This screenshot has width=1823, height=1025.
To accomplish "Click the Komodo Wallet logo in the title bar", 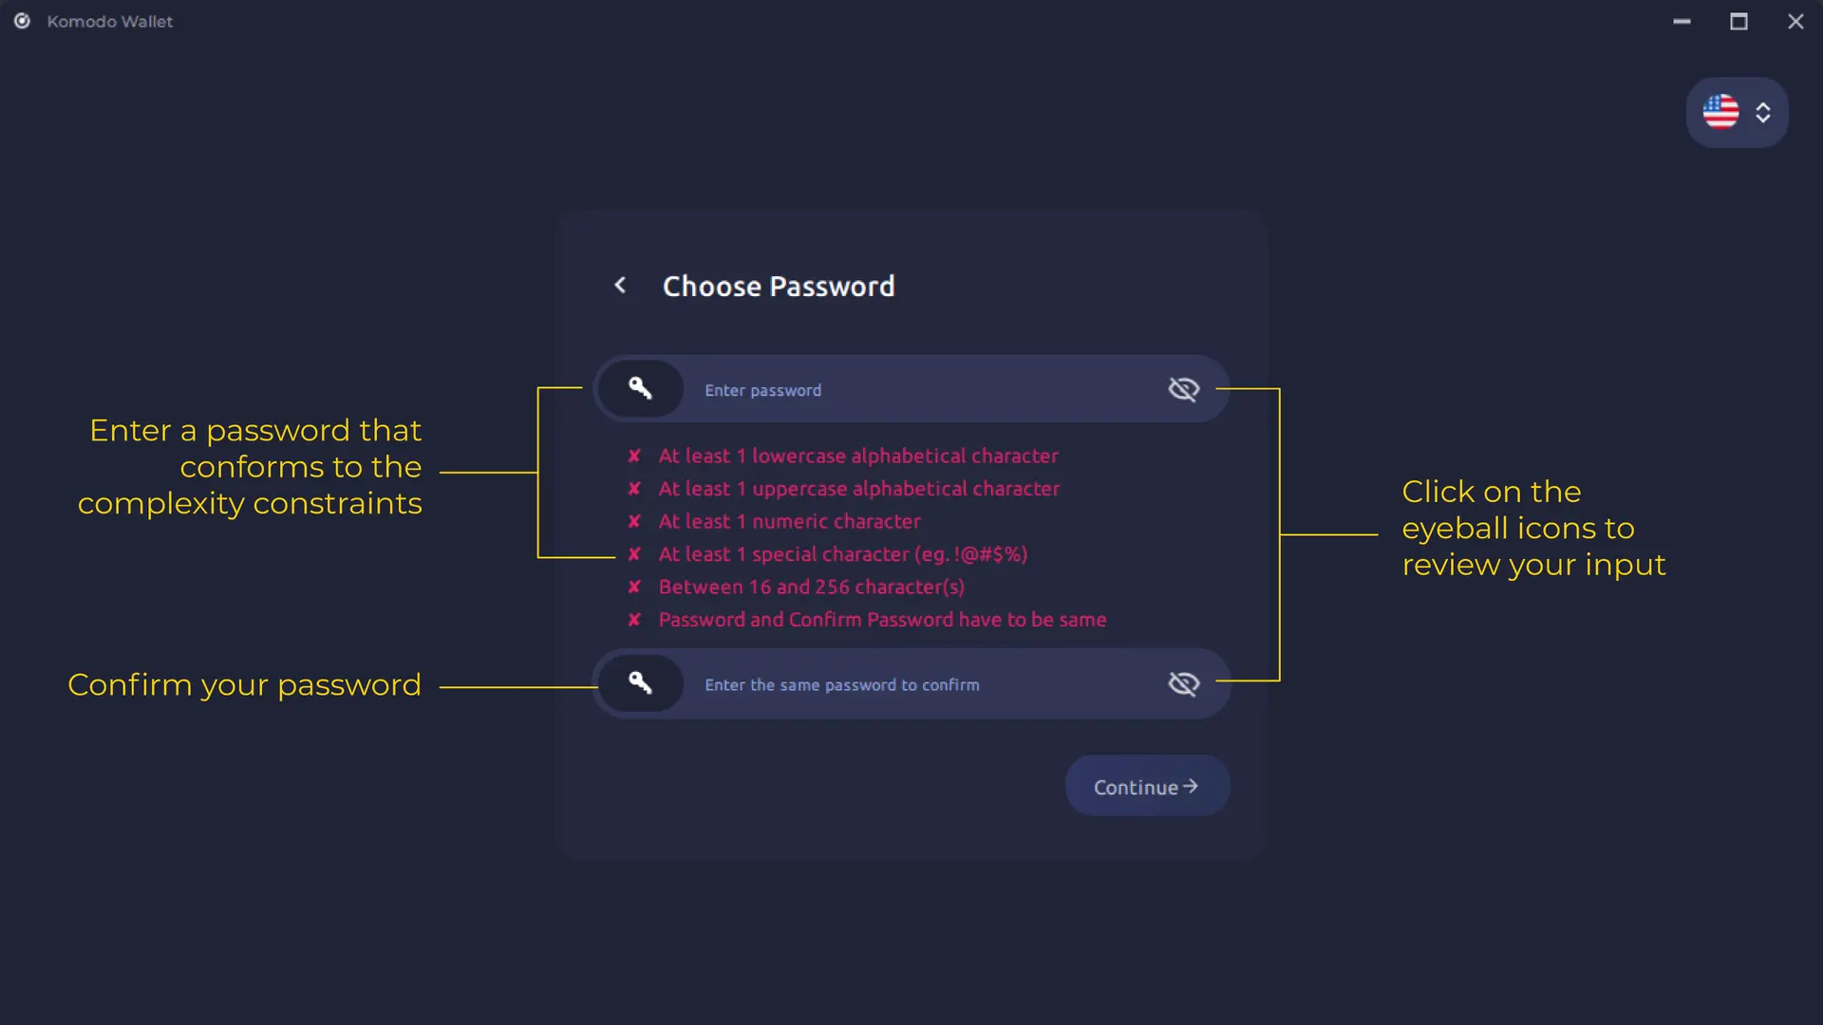I will (x=21, y=21).
